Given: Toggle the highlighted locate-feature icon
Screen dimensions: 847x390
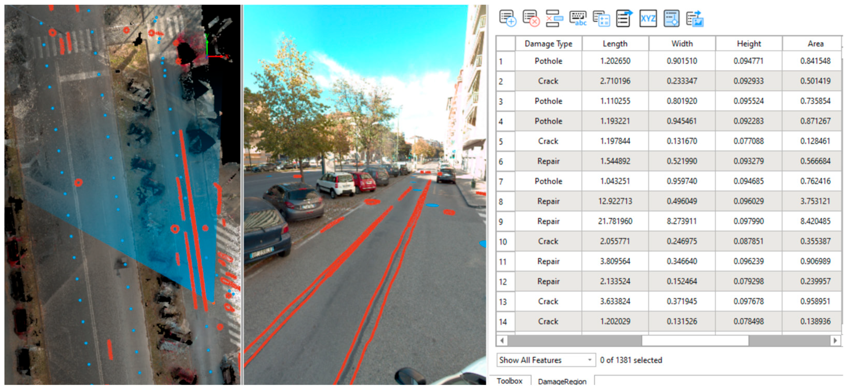Looking at the screenshot, I should (671, 18).
